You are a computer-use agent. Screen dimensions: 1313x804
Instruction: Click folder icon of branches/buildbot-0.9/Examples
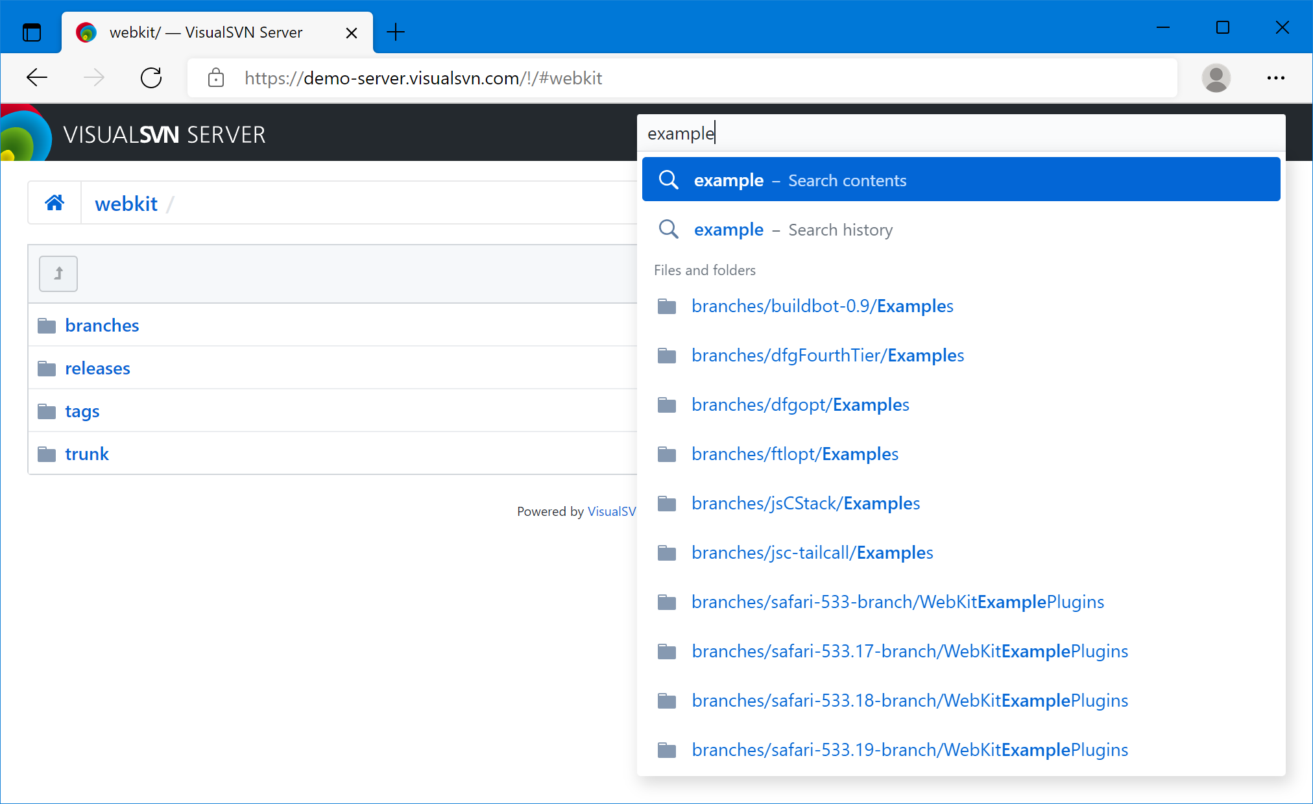pyautogui.click(x=667, y=306)
